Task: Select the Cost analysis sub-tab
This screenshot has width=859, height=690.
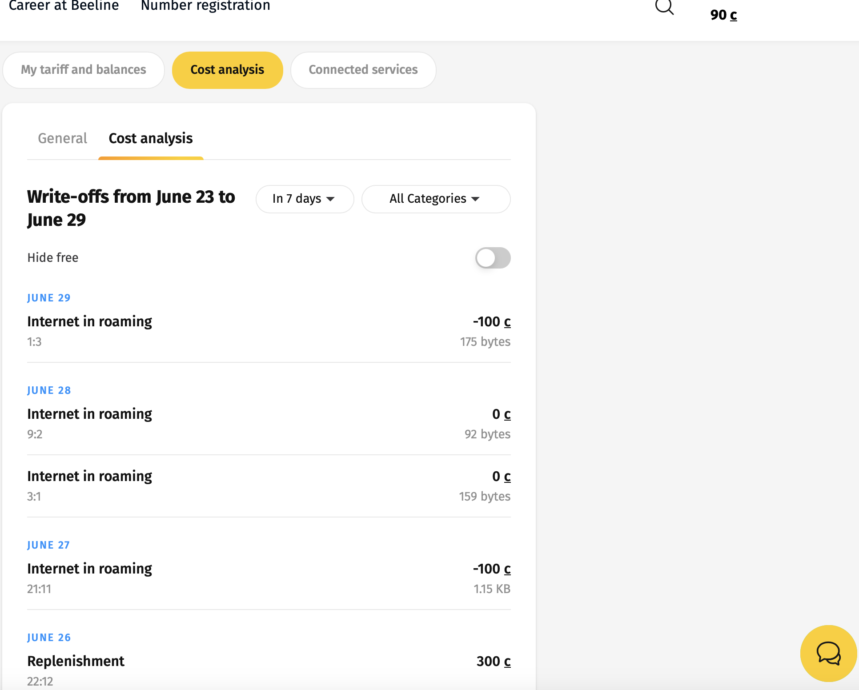Action: click(150, 138)
